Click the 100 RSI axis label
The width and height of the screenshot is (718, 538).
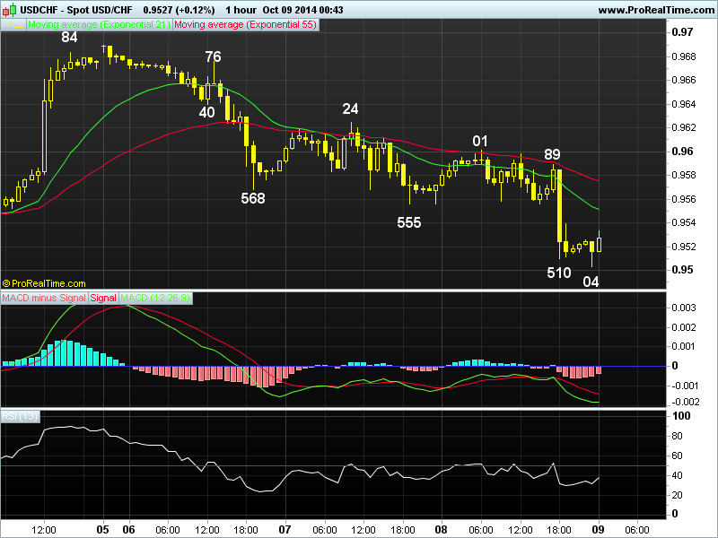coord(681,416)
